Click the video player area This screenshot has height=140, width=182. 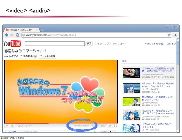point(61,91)
